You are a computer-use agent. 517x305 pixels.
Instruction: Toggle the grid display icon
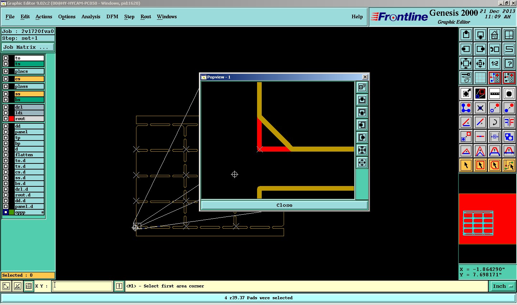tap(480, 78)
